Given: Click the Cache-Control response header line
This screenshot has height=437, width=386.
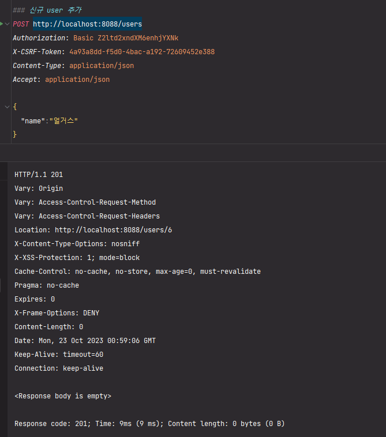Looking at the screenshot, I should (x=137, y=272).
